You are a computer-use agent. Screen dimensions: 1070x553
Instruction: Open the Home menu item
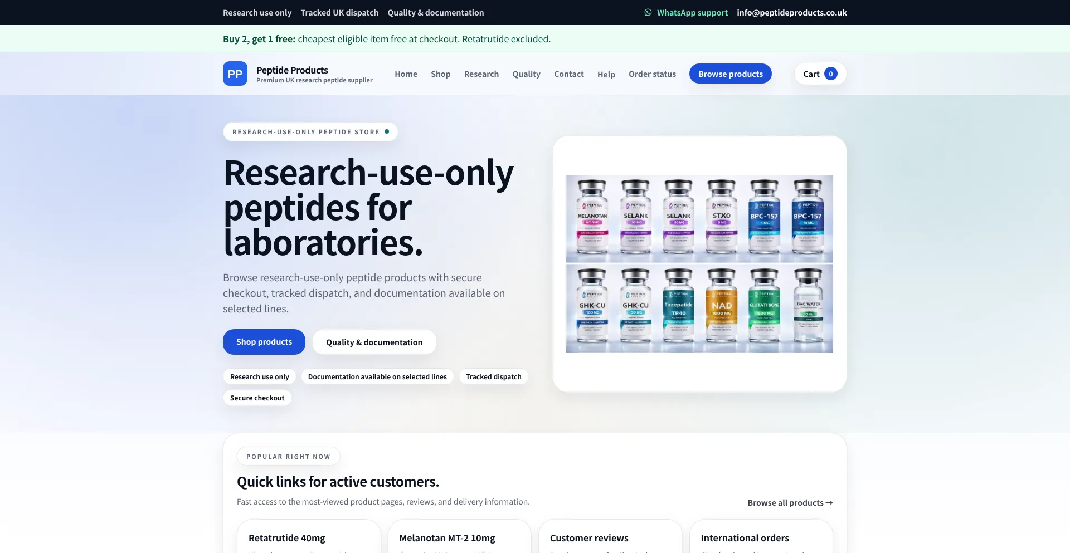(406, 74)
